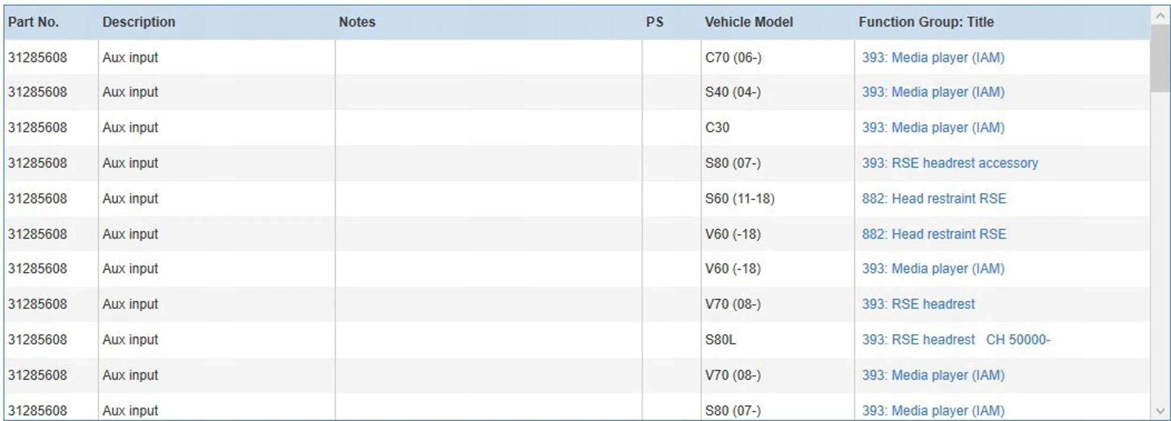The image size is (1171, 421).
Task: Open Media player (IAM) link for C70 (06-)
Action: pos(933,58)
